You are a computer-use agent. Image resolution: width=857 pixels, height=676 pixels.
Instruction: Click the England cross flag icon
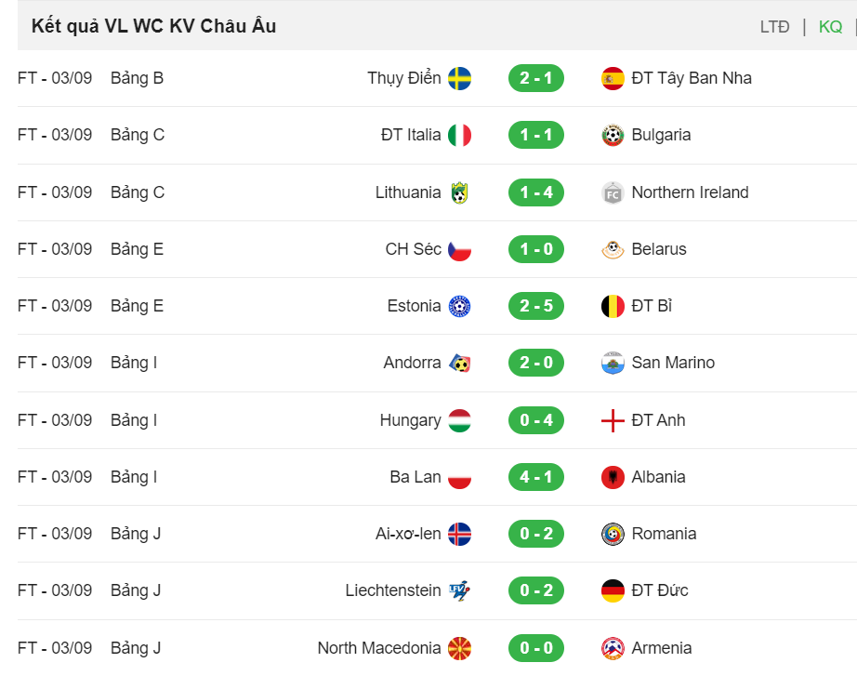click(613, 420)
